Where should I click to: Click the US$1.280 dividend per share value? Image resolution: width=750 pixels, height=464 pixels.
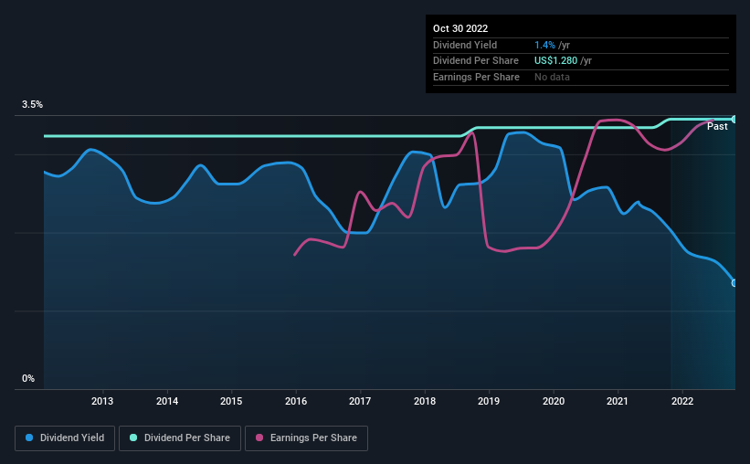555,61
